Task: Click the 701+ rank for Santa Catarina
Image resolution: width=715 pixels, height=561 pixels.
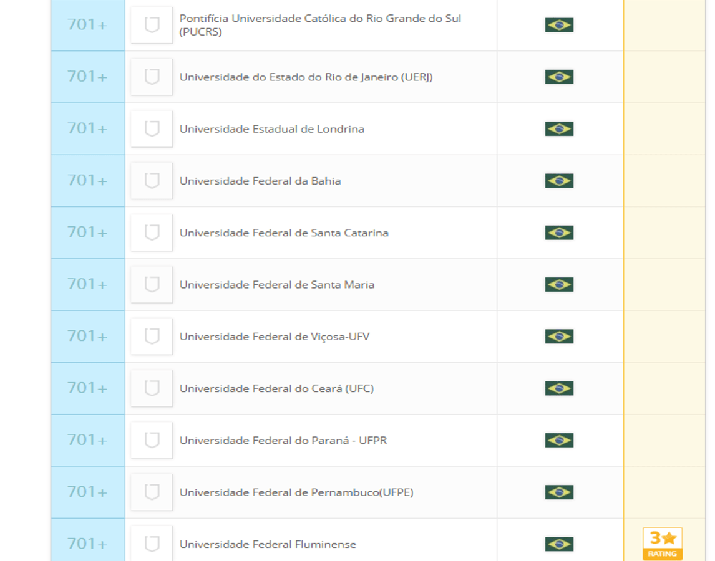Action: click(x=87, y=233)
